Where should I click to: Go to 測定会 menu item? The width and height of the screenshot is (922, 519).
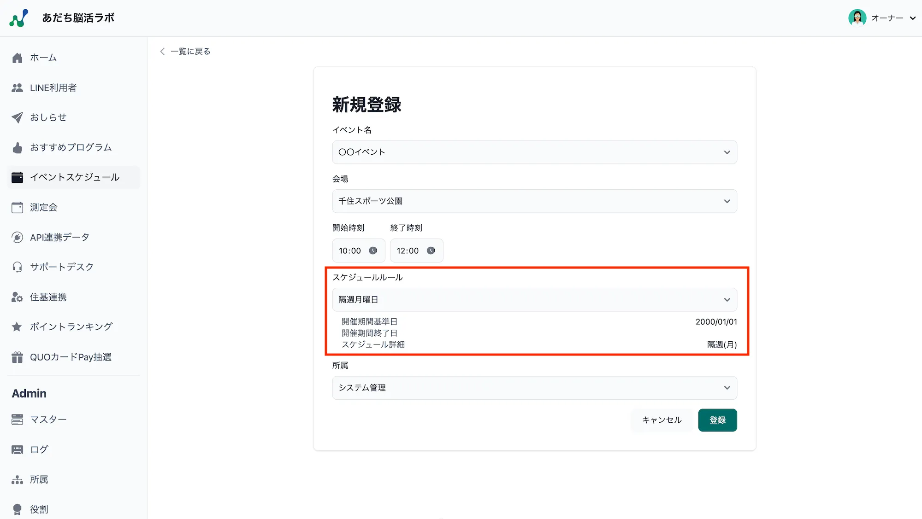(44, 208)
